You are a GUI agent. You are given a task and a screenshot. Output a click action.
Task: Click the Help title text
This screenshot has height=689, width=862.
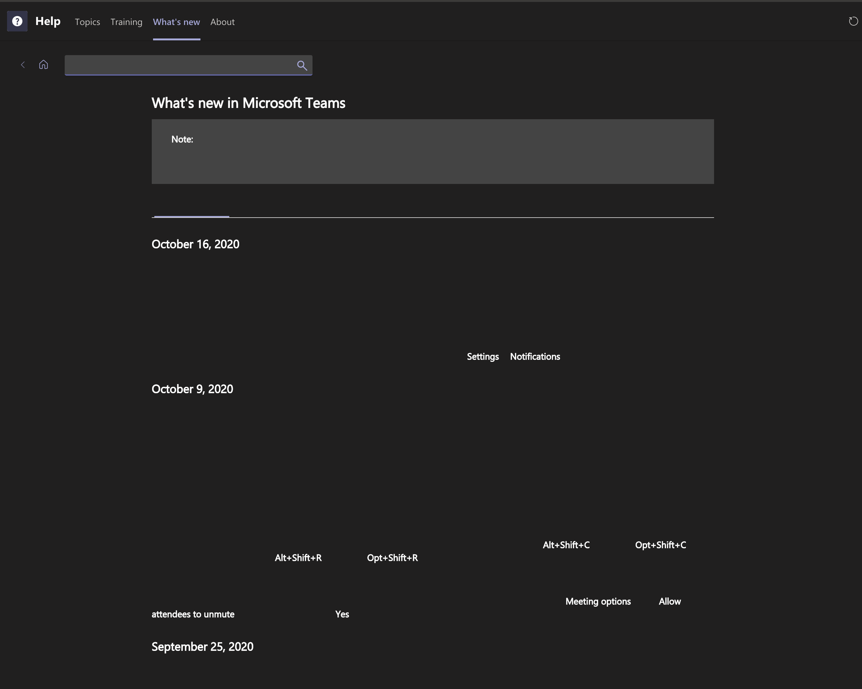click(x=48, y=21)
